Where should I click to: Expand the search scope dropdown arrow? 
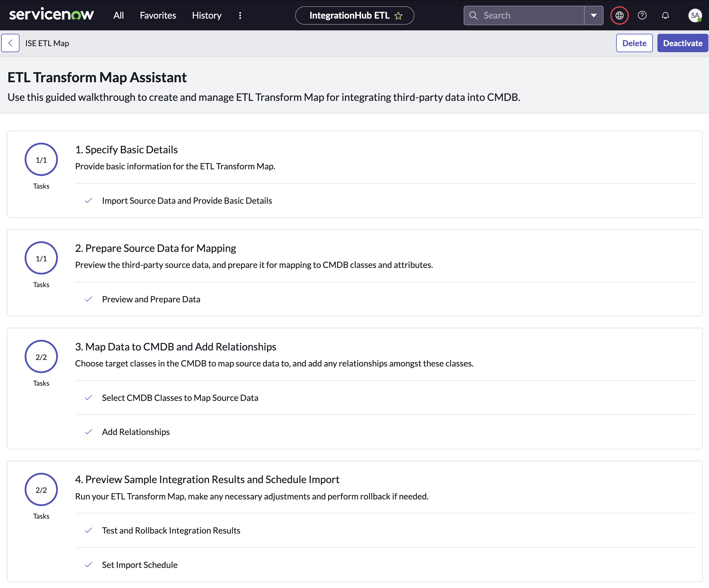pos(594,15)
